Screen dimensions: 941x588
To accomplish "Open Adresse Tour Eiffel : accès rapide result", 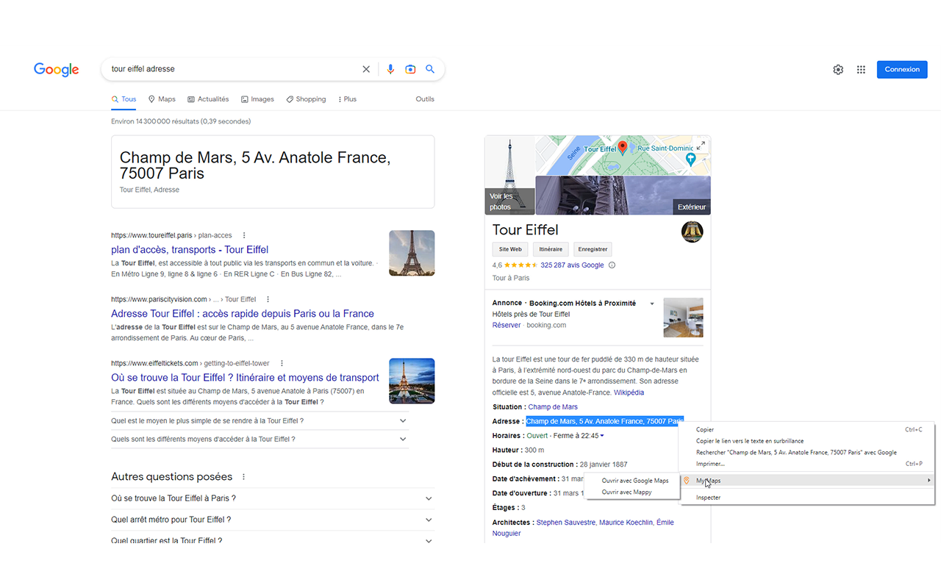I will pos(243,314).
